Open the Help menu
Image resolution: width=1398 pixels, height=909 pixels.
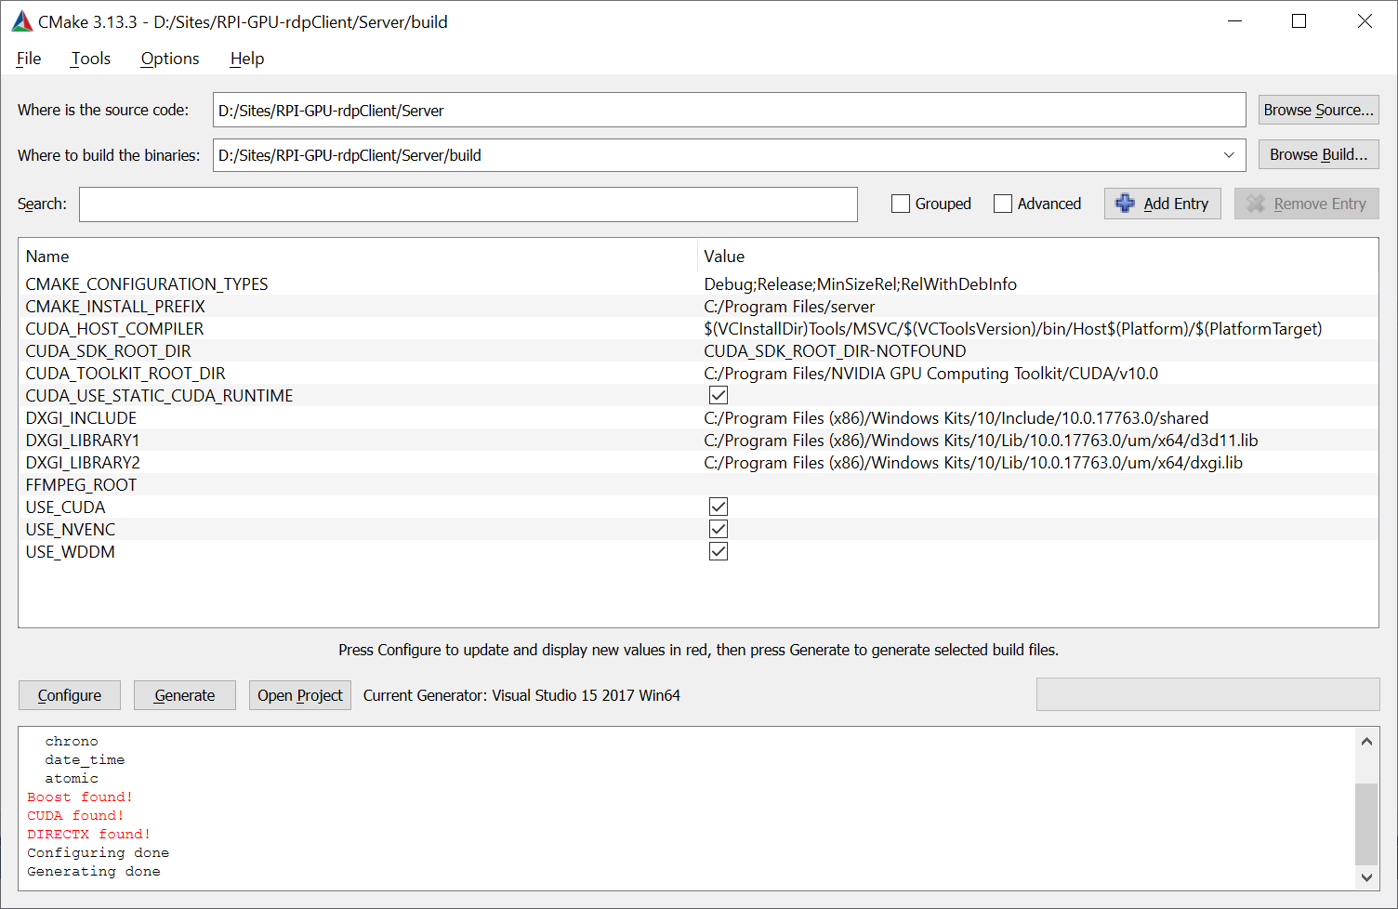click(247, 59)
